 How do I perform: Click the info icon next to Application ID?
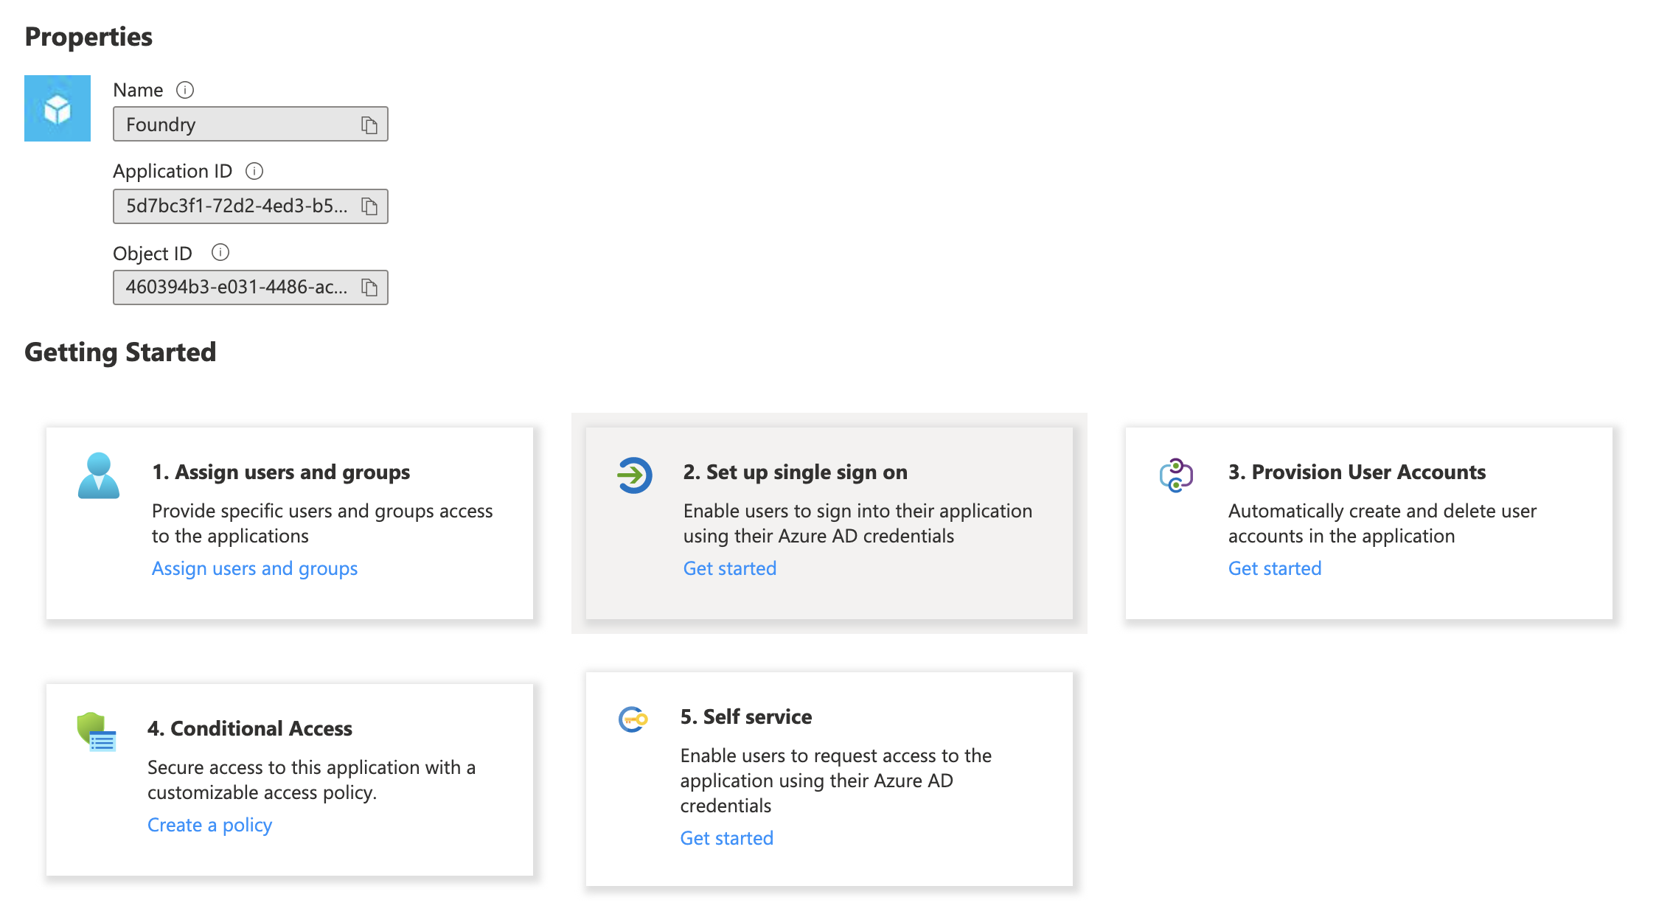254,171
